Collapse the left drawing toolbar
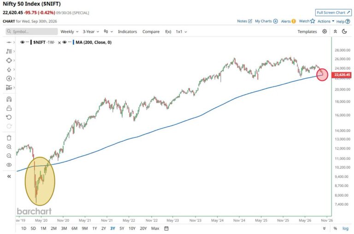 (9, 176)
